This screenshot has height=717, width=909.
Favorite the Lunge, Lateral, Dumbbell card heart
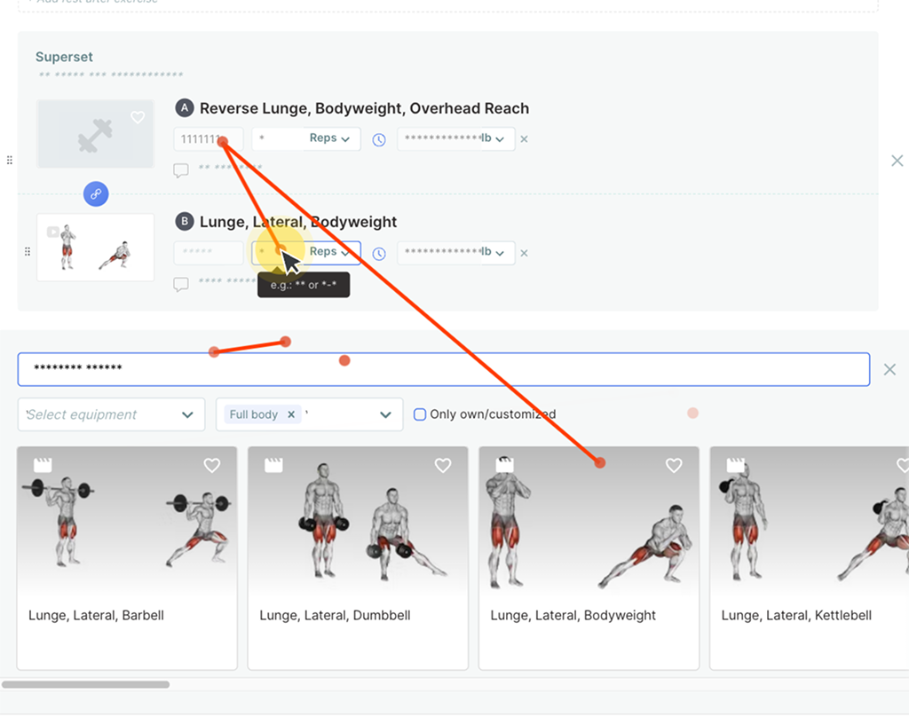click(443, 466)
